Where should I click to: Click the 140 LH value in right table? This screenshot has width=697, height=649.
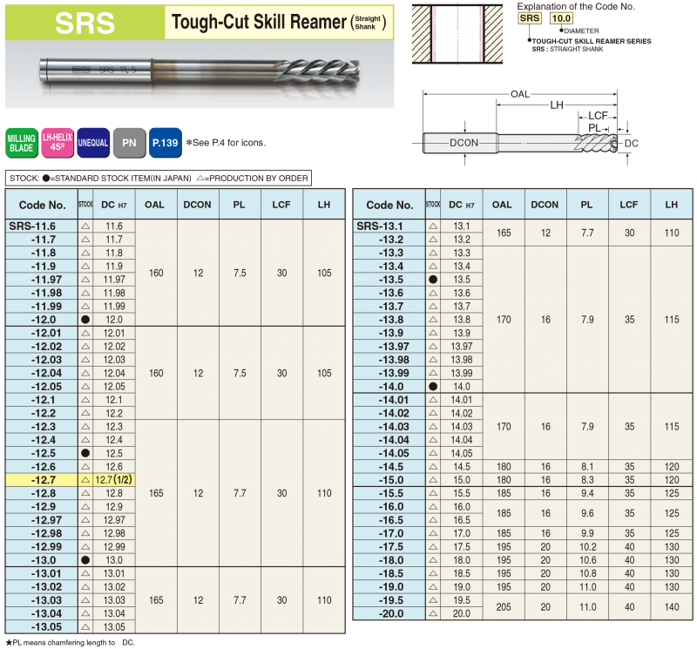672,607
